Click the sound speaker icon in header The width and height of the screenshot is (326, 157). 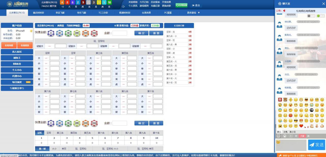pos(123,7)
